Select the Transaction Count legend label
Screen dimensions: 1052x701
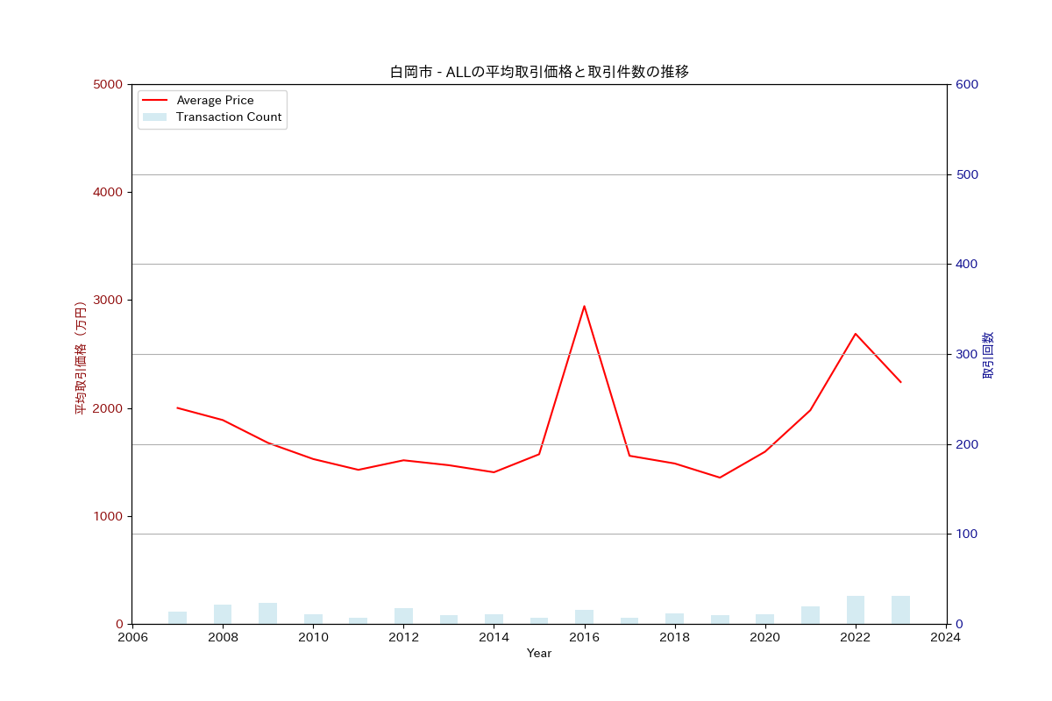tap(229, 117)
